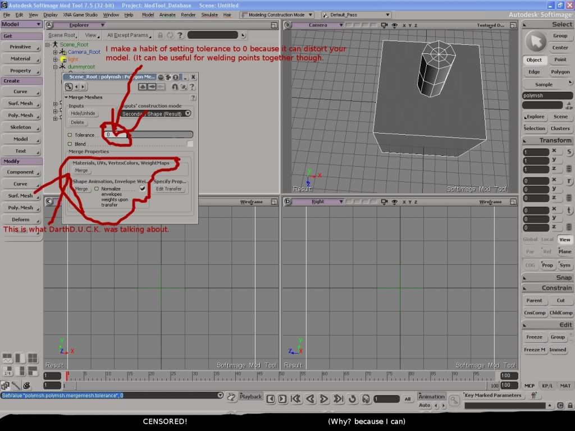Click go to last frame button
Image resolution: width=575 pixels, height=431 pixels.
click(338, 399)
